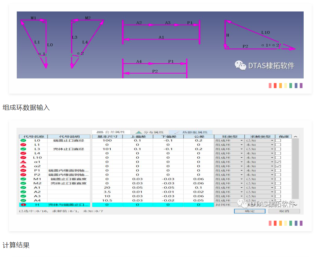Click the green check icon for row L0
331x257 pixels.
[23, 141]
